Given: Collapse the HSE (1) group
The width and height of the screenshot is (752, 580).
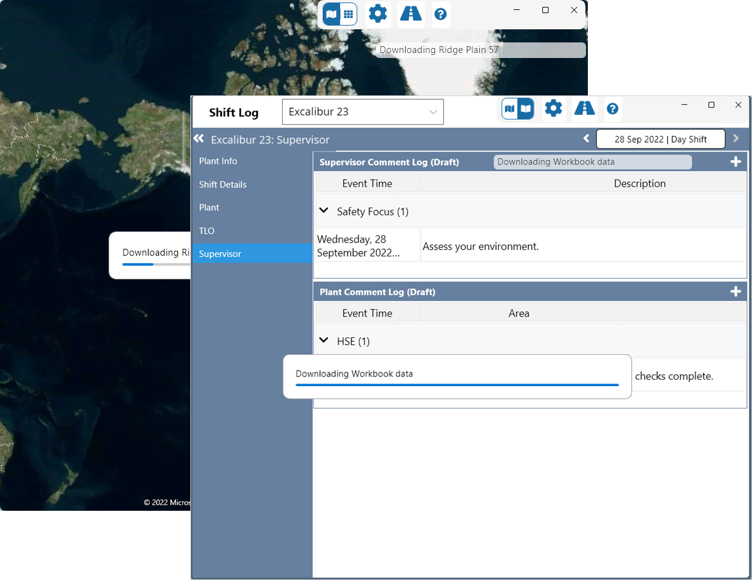Looking at the screenshot, I should point(324,341).
